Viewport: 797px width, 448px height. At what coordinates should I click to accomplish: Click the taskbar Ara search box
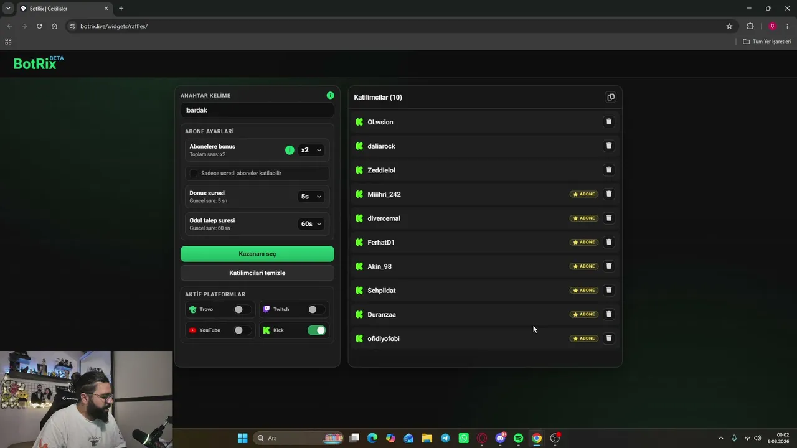pos(299,438)
